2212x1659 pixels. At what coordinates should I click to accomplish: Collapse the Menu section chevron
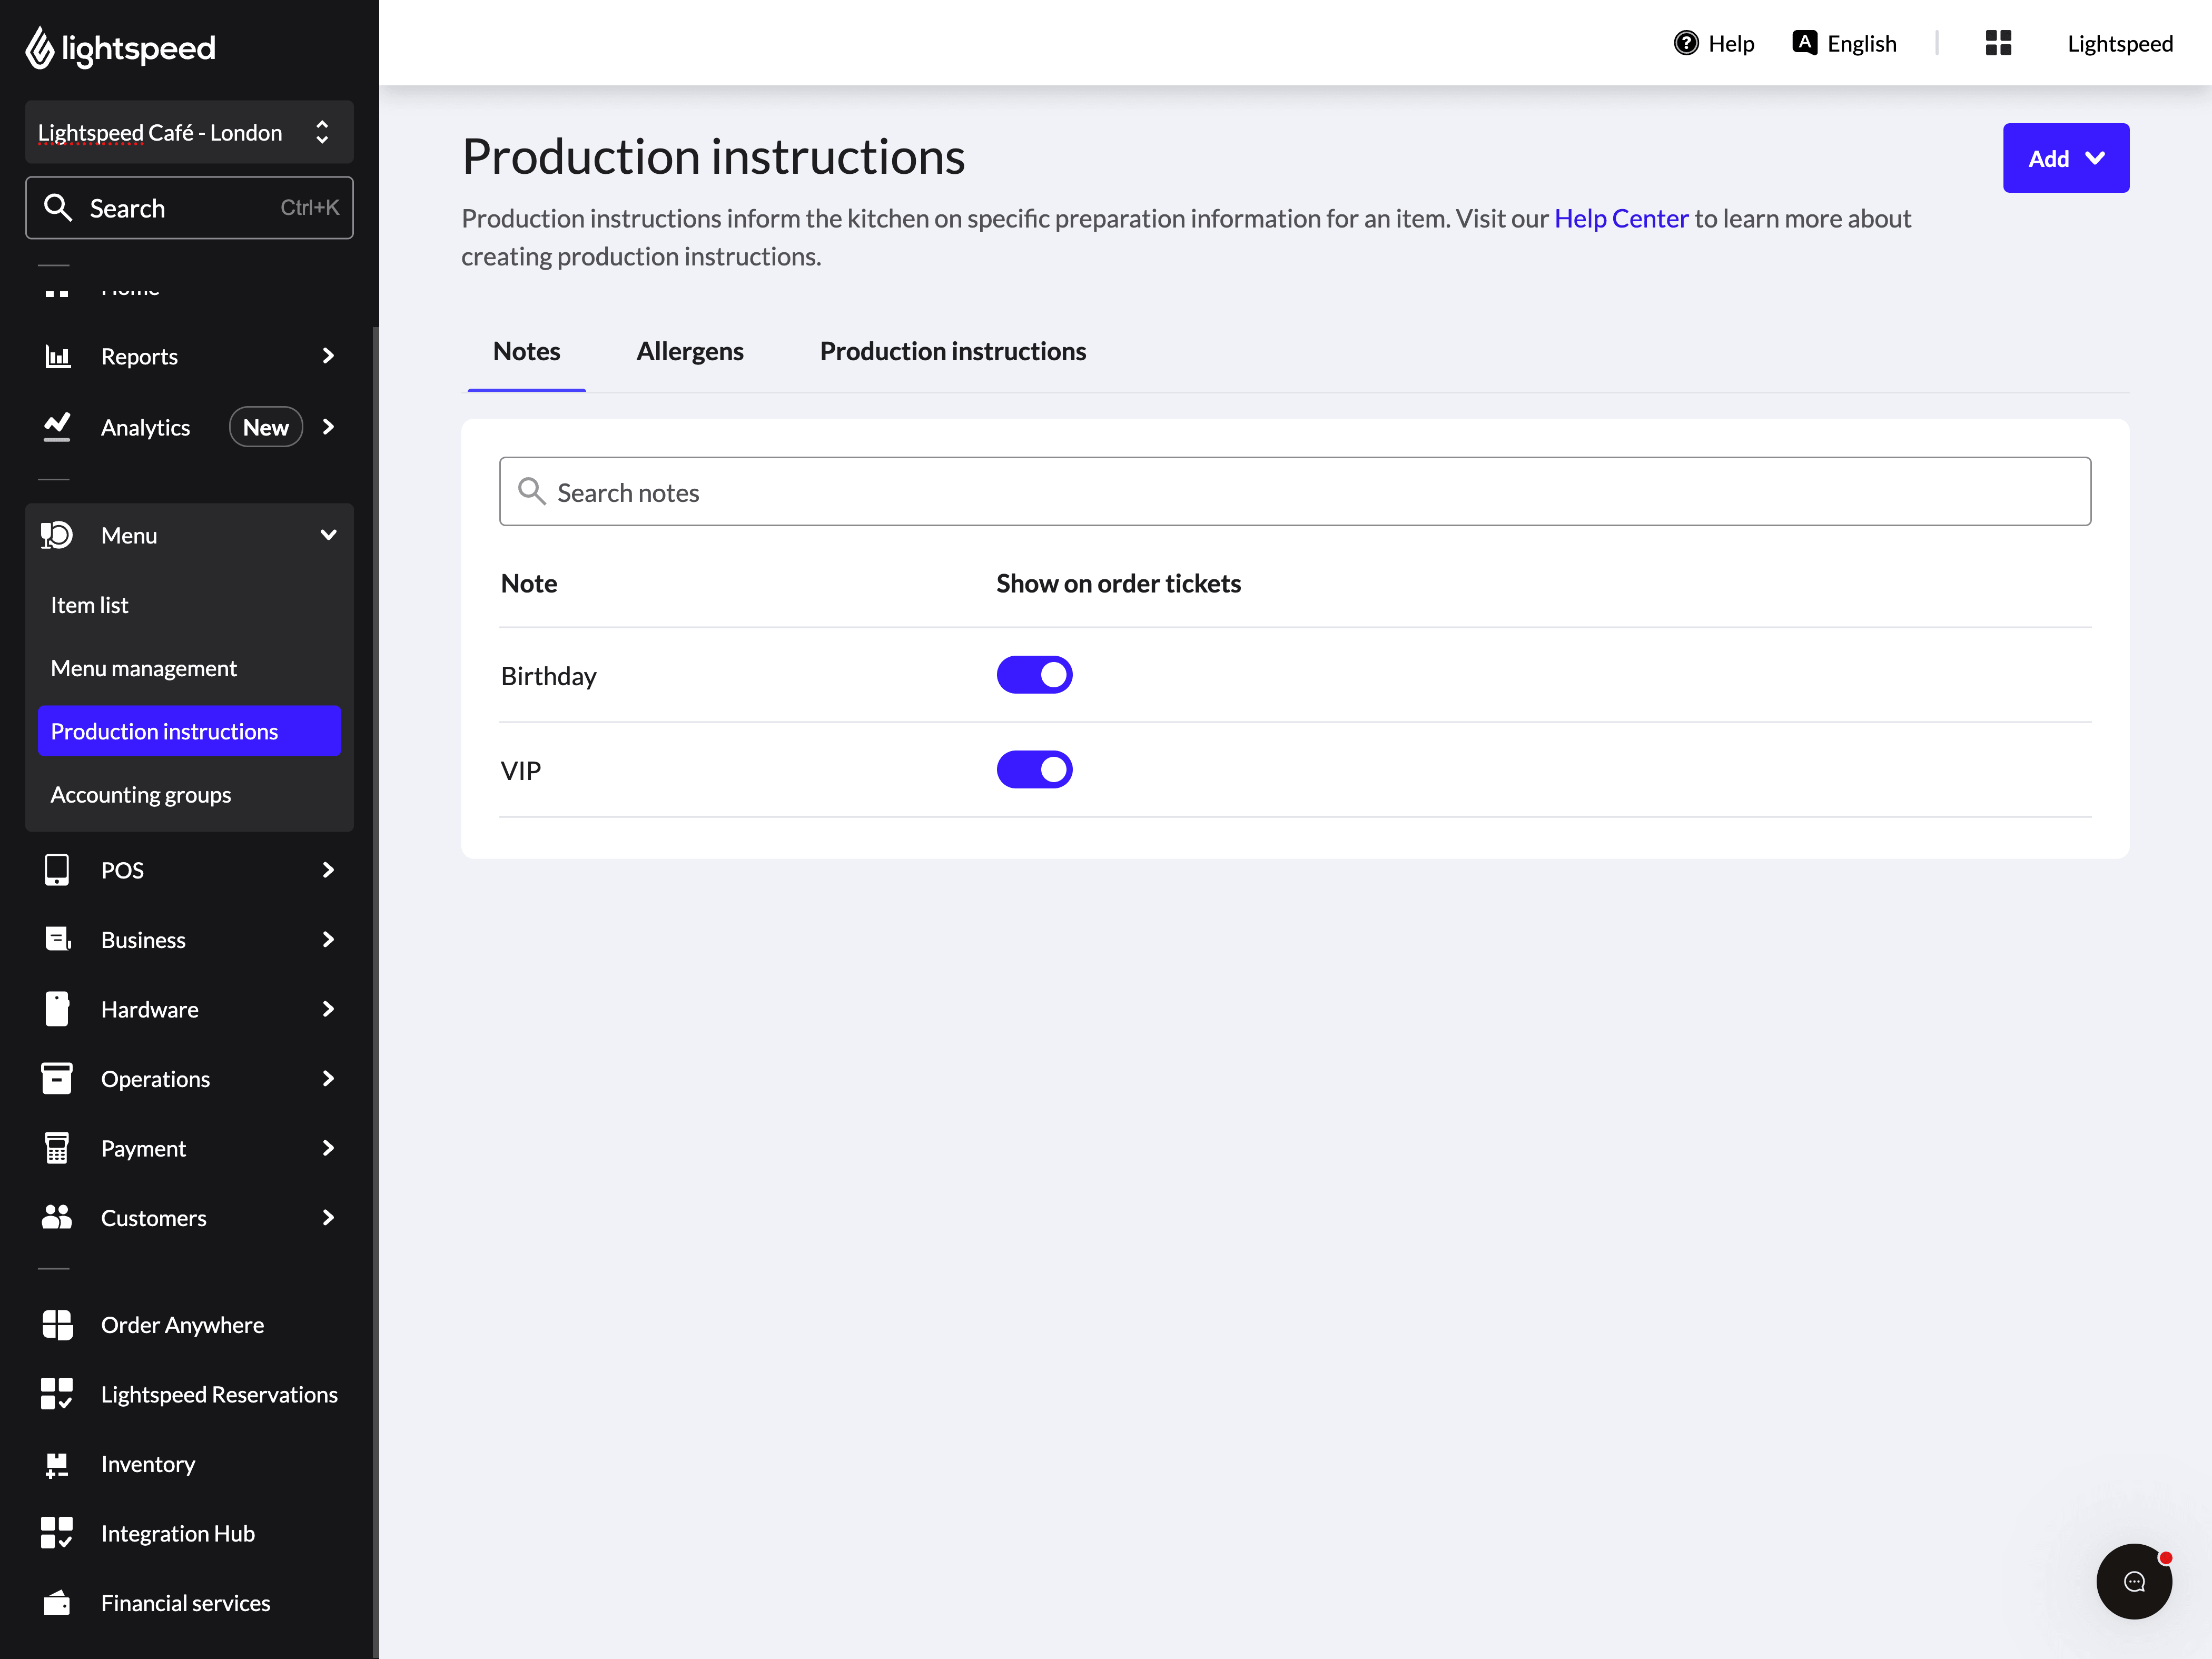point(328,535)
